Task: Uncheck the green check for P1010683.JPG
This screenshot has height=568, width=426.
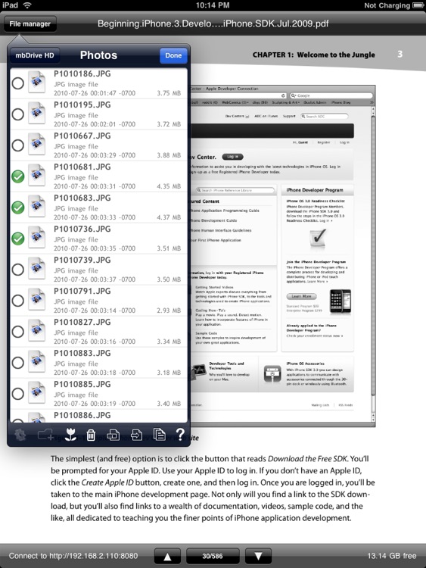Action: (x=17, y=208)
